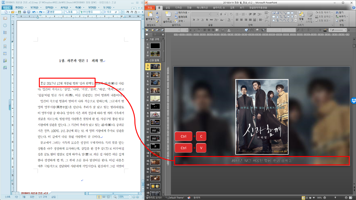Click the New document icon in Hangul toolbar
The image size is (356, 200).
pos(6,12)
